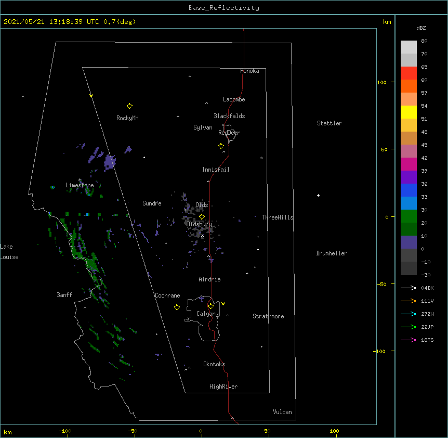Click the ThreeHills label
448x438 pixels.
(x=278, y=217)
